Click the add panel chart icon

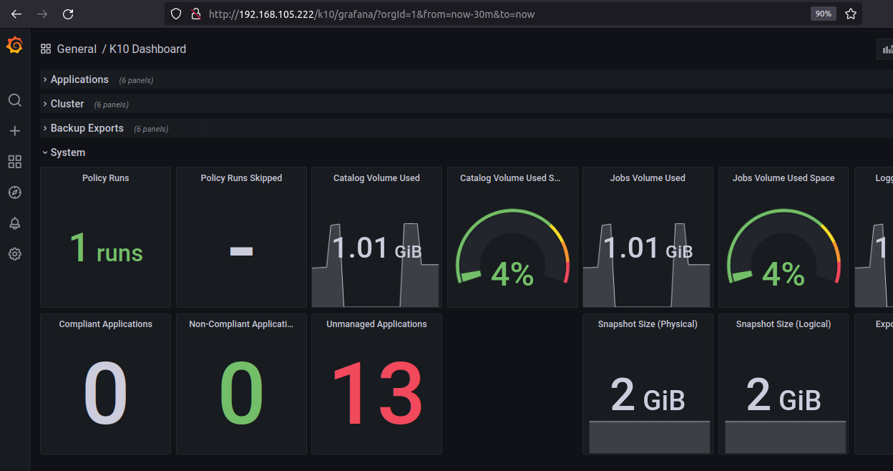(887, 49)
